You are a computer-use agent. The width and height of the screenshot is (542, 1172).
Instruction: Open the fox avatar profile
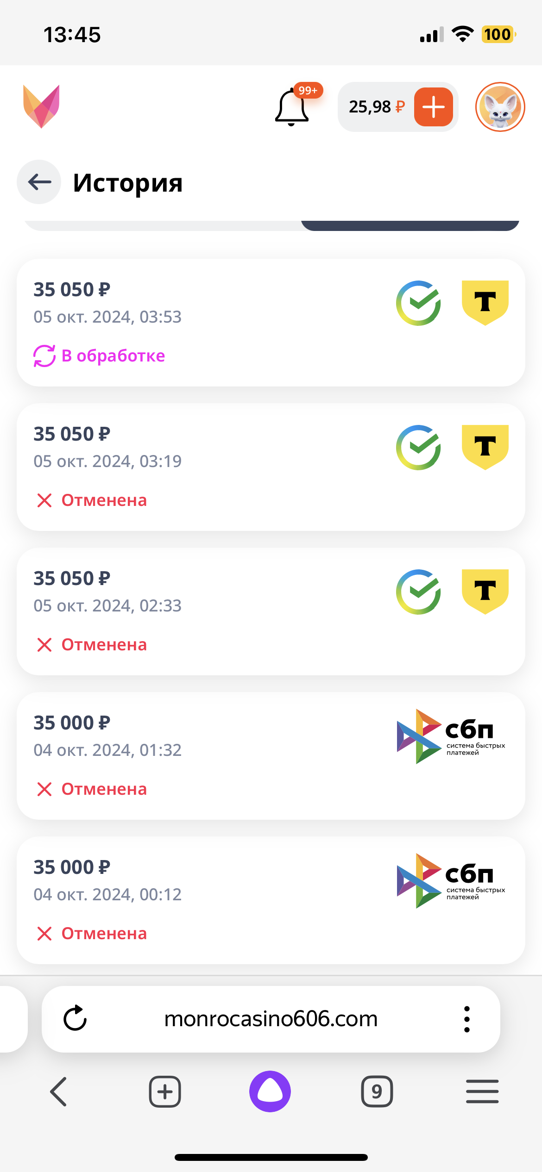[x=500, y=107]
